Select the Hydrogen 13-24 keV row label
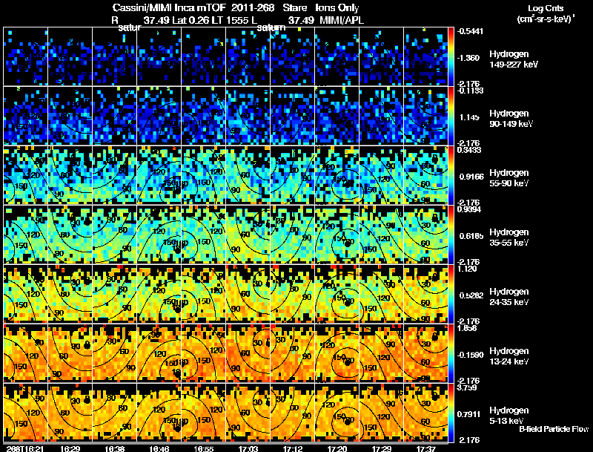This screenshot has width=593, height=452. click(x=509, y=356)
